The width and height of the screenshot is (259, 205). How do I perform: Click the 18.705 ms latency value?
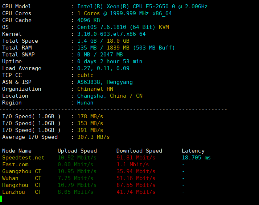[196, 158]
